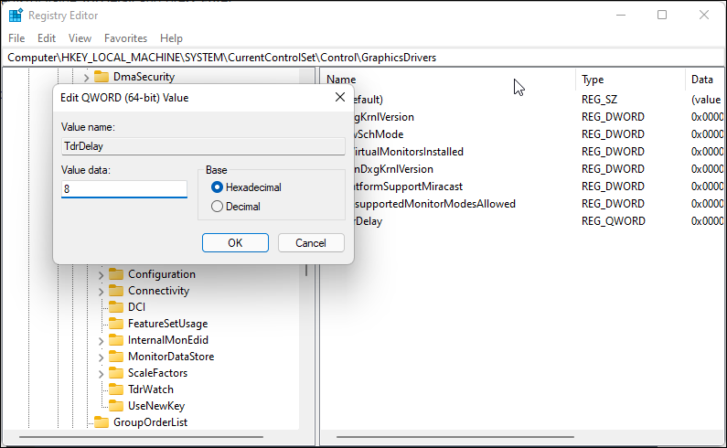Click the ScaleFactors folder icon

pyautogui.click(x=116, y=373)
